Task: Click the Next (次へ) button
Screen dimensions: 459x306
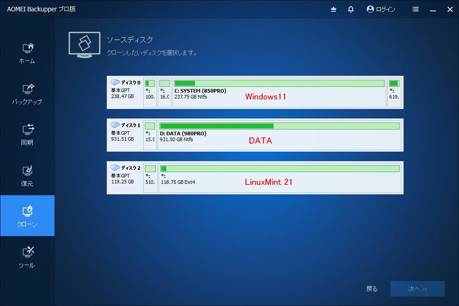Action: tap(418, 289)
